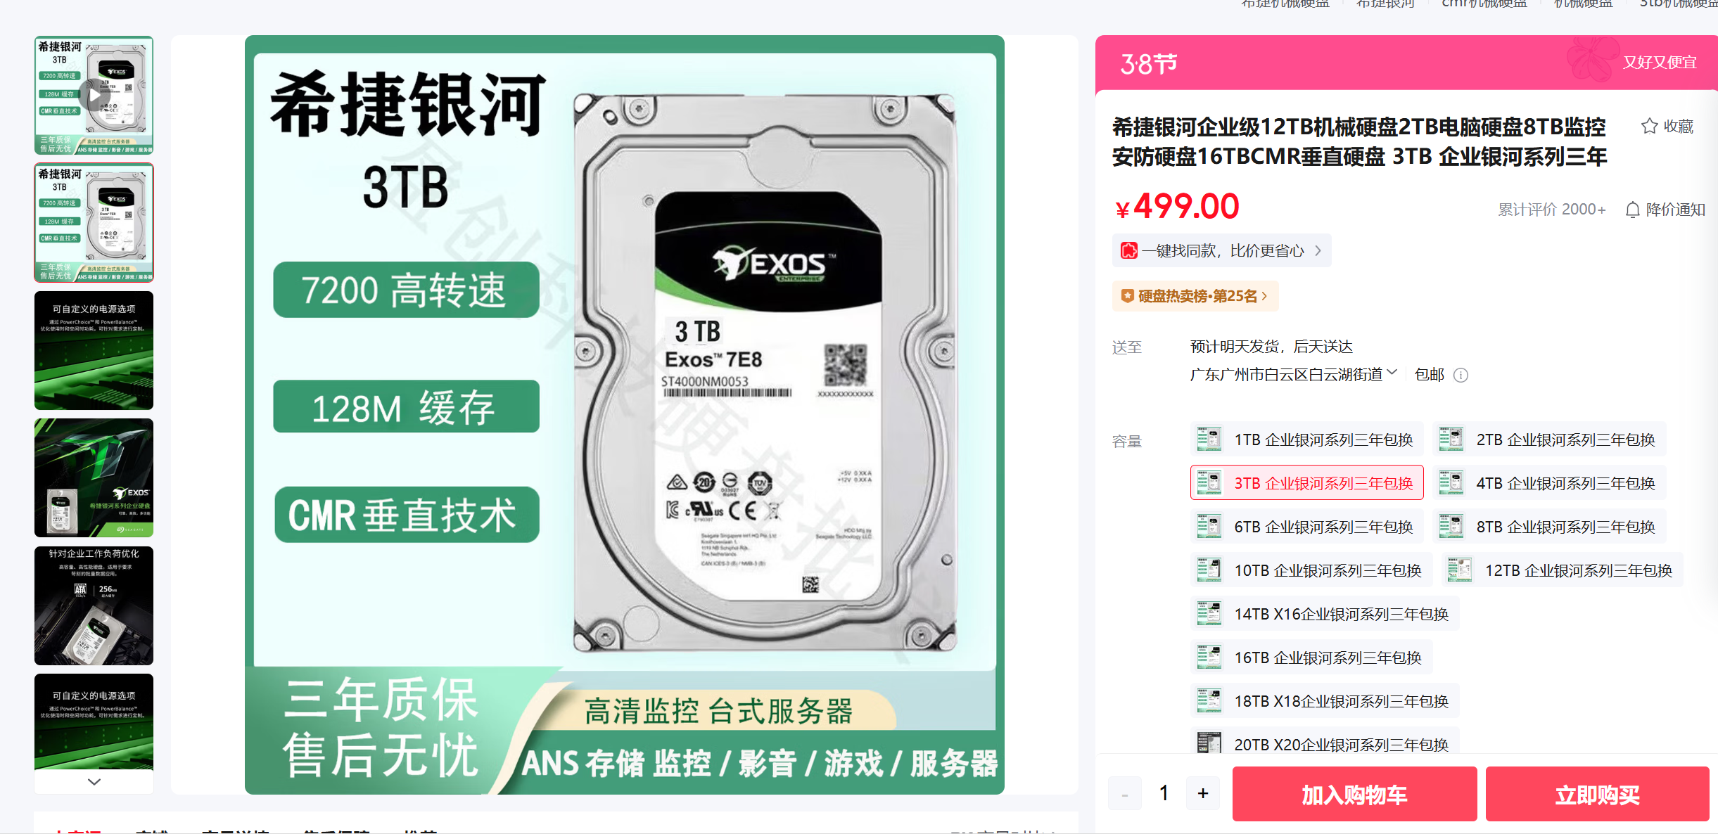Select the 12TB 企业银河系列 capacity option
This screenshot has width=1718, height=834.
(x=1562, y=570)
